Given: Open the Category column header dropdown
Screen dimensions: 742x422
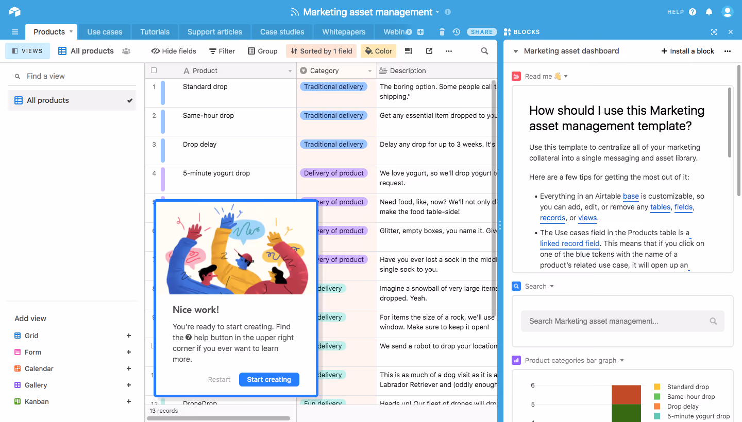Looking at the screenshot, I should tap(370, 71).
